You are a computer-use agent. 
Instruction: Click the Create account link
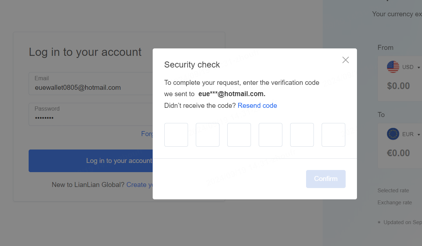coord(139,184)
